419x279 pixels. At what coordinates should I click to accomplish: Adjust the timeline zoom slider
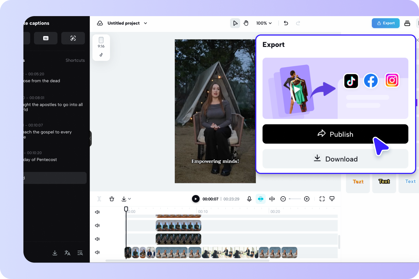point(295,199)
